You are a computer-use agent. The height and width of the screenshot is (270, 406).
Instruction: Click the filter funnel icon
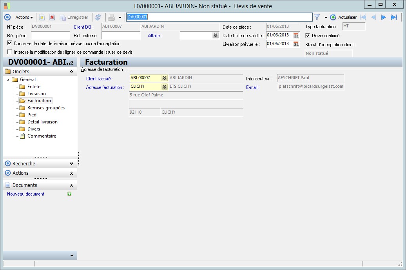point(317,17)
